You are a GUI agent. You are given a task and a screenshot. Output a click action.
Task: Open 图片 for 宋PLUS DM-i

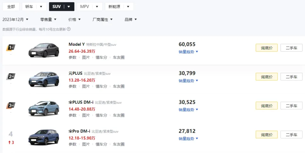click(86, 115)
